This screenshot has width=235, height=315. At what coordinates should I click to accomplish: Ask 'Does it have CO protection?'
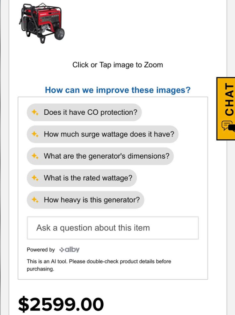(90, 113)
